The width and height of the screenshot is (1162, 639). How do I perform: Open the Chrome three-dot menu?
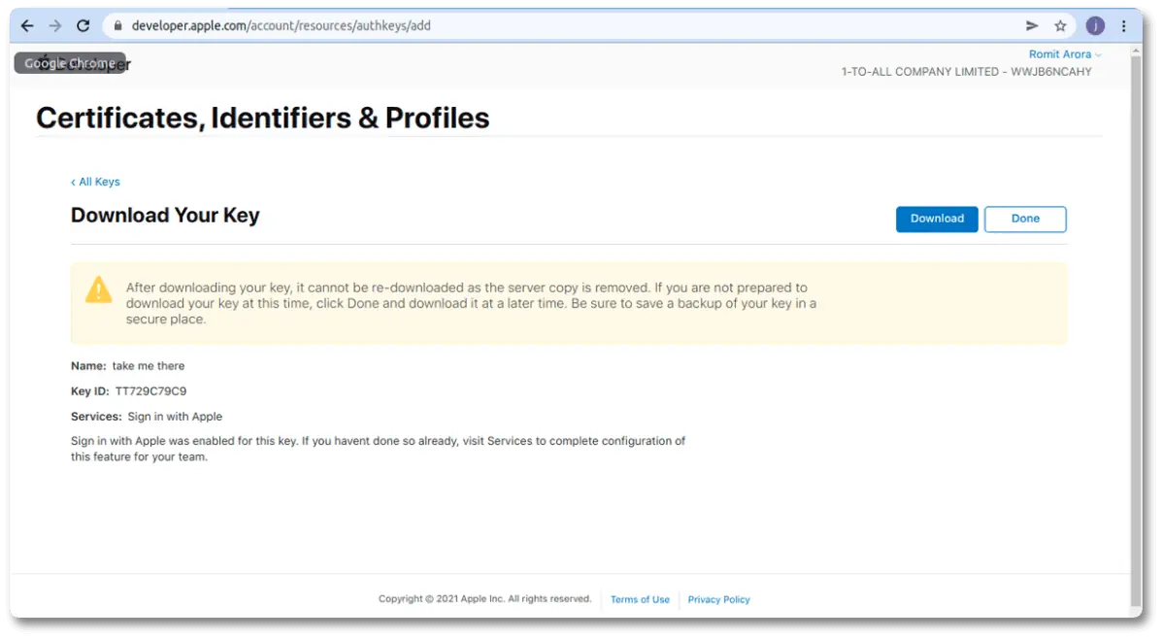1125,26
